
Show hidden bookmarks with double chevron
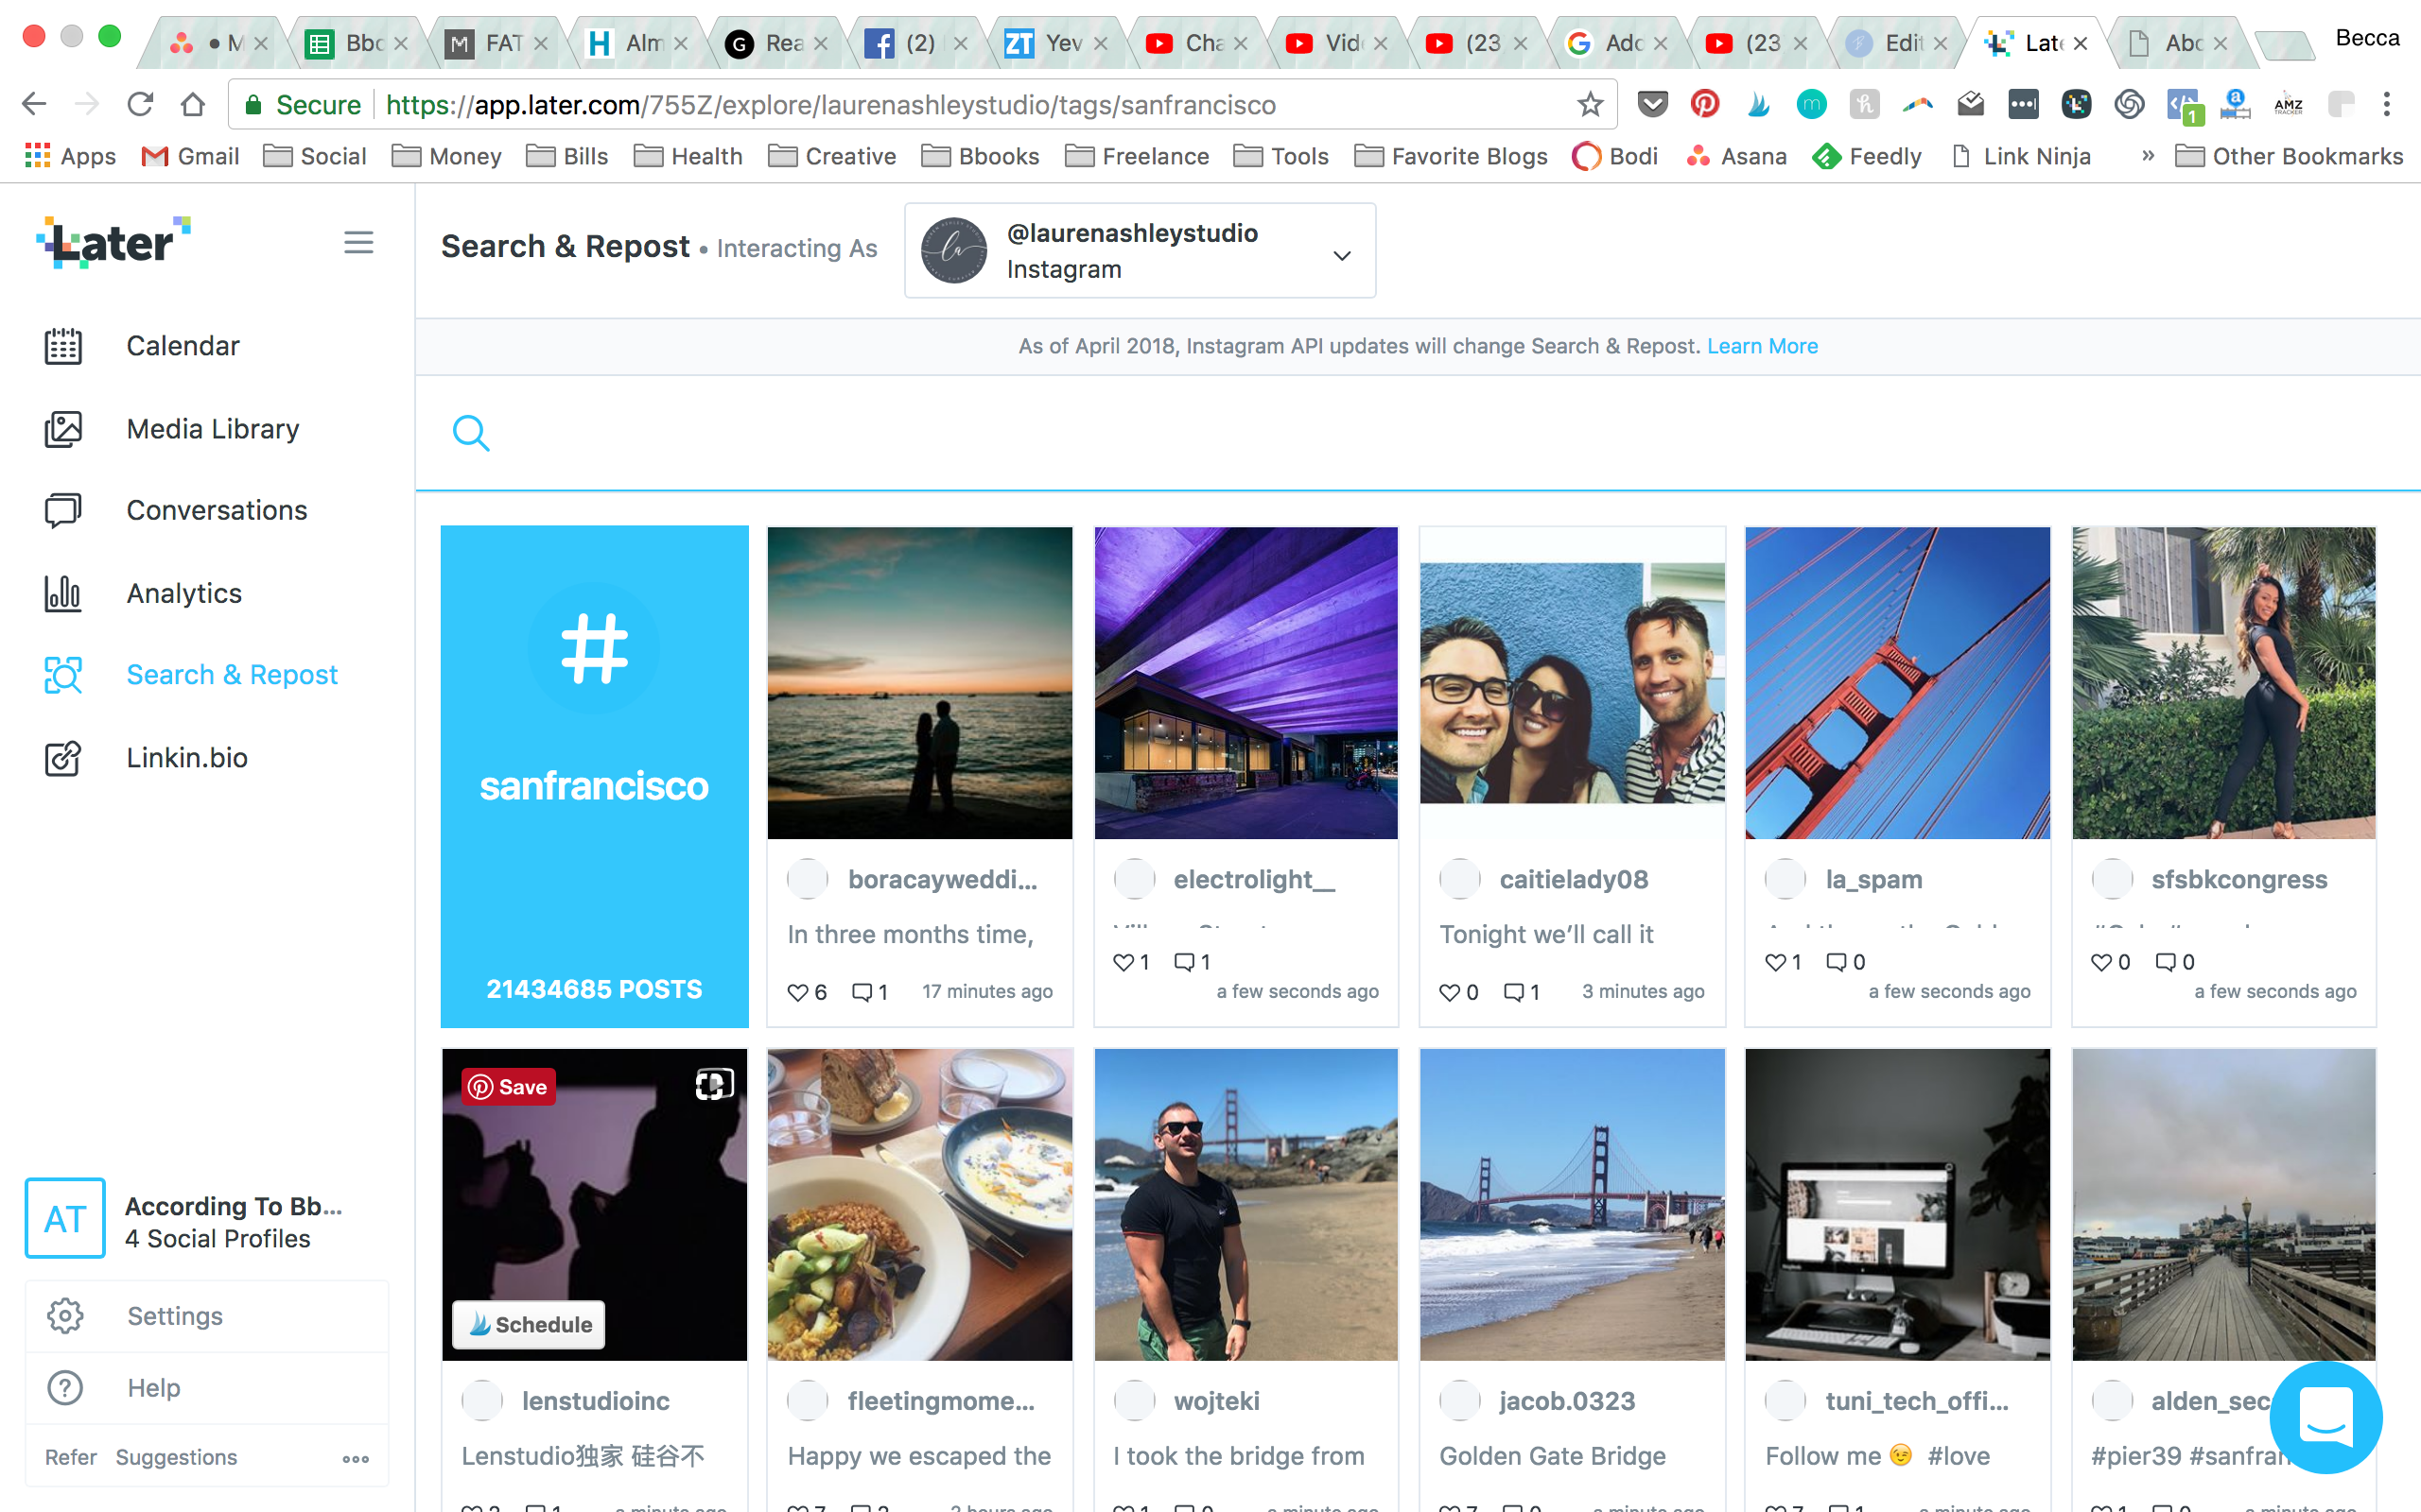(x=2147, y=156)
